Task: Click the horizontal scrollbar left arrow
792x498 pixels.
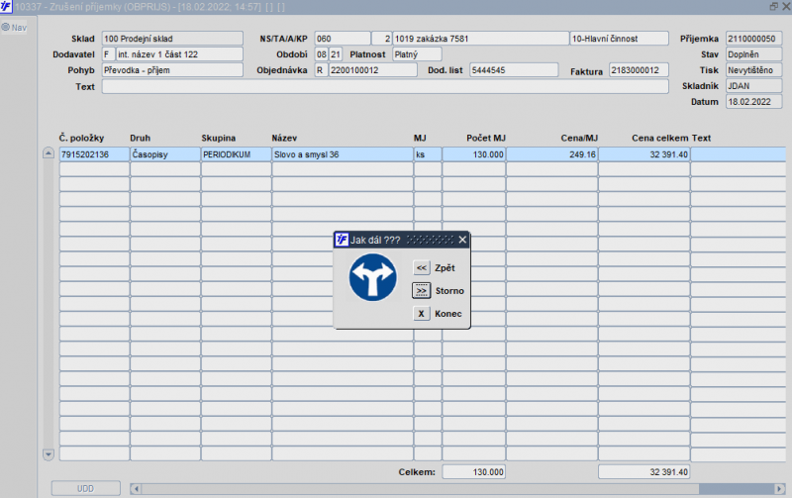Action: (x=135, y=488)
